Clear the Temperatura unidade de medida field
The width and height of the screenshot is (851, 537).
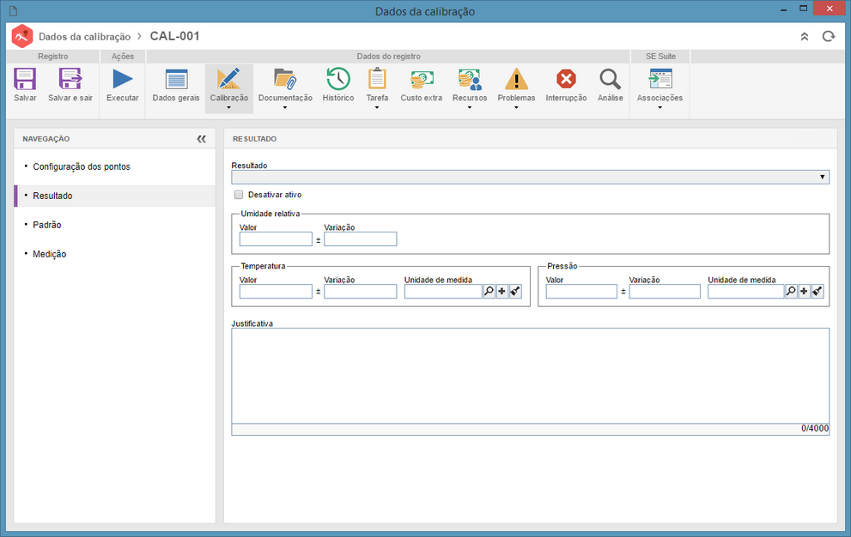[515, 292]
